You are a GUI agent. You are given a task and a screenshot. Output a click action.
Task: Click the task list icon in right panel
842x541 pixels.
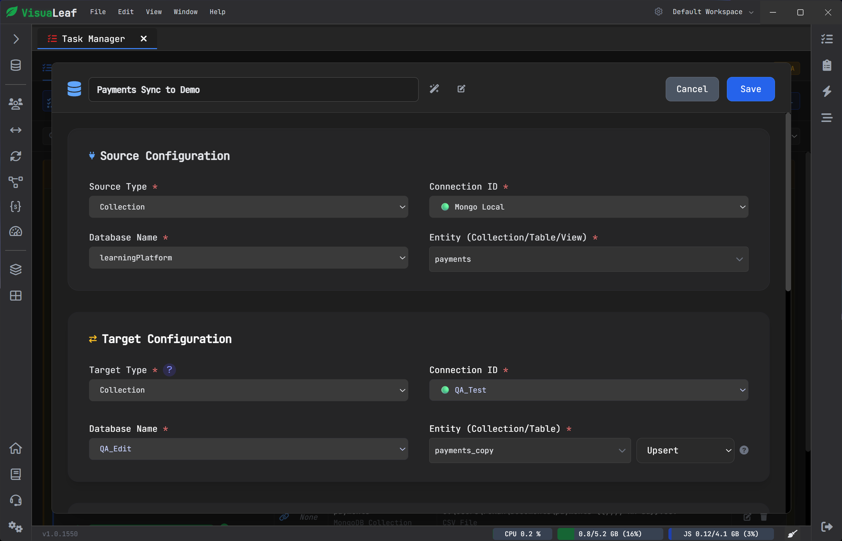tap(827, 39)
